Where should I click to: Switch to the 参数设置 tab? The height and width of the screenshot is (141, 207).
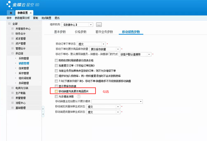(x=22, y=13)
